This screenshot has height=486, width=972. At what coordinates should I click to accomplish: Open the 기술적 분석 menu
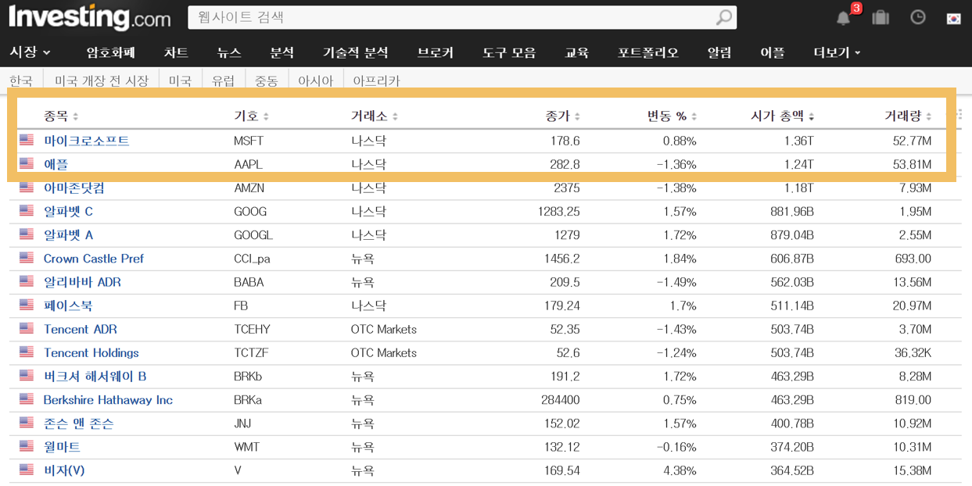(x=355, y=52)
